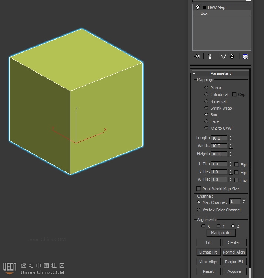
Task: Select Vertex Color Channel radio button
Action: tap(198, 210)
